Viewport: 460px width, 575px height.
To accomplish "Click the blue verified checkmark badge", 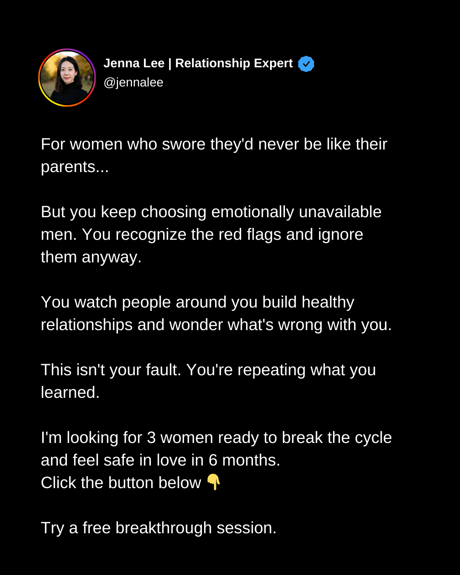I will tap(306, 64).
